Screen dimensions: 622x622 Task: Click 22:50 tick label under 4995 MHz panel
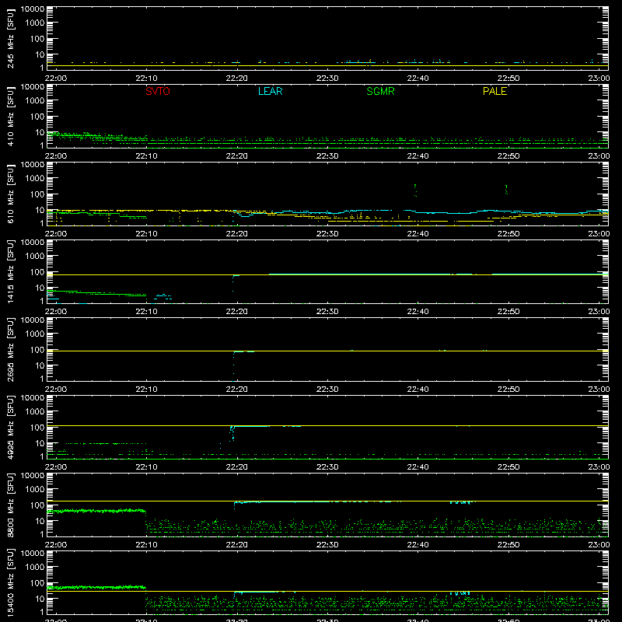coord(508,467)
